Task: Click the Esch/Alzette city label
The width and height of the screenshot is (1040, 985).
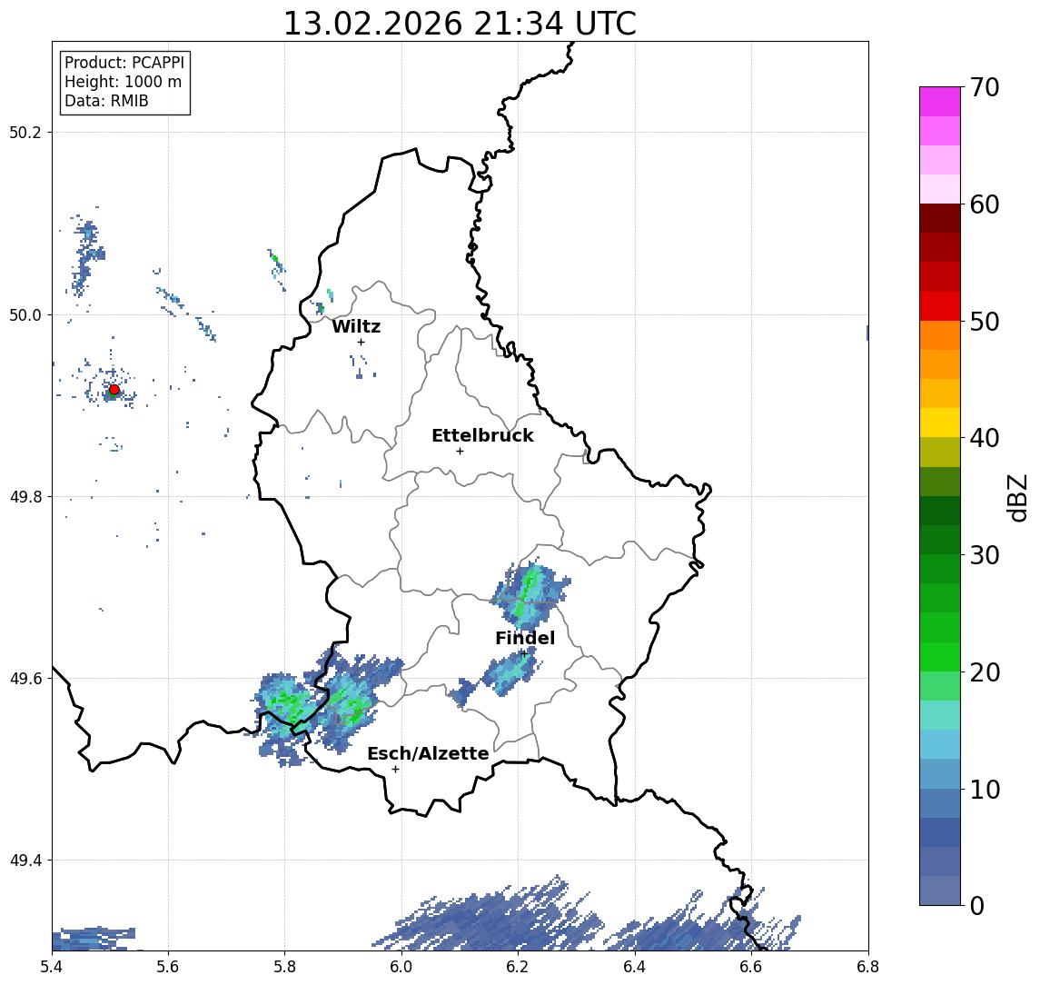Action: coord(428,754)
